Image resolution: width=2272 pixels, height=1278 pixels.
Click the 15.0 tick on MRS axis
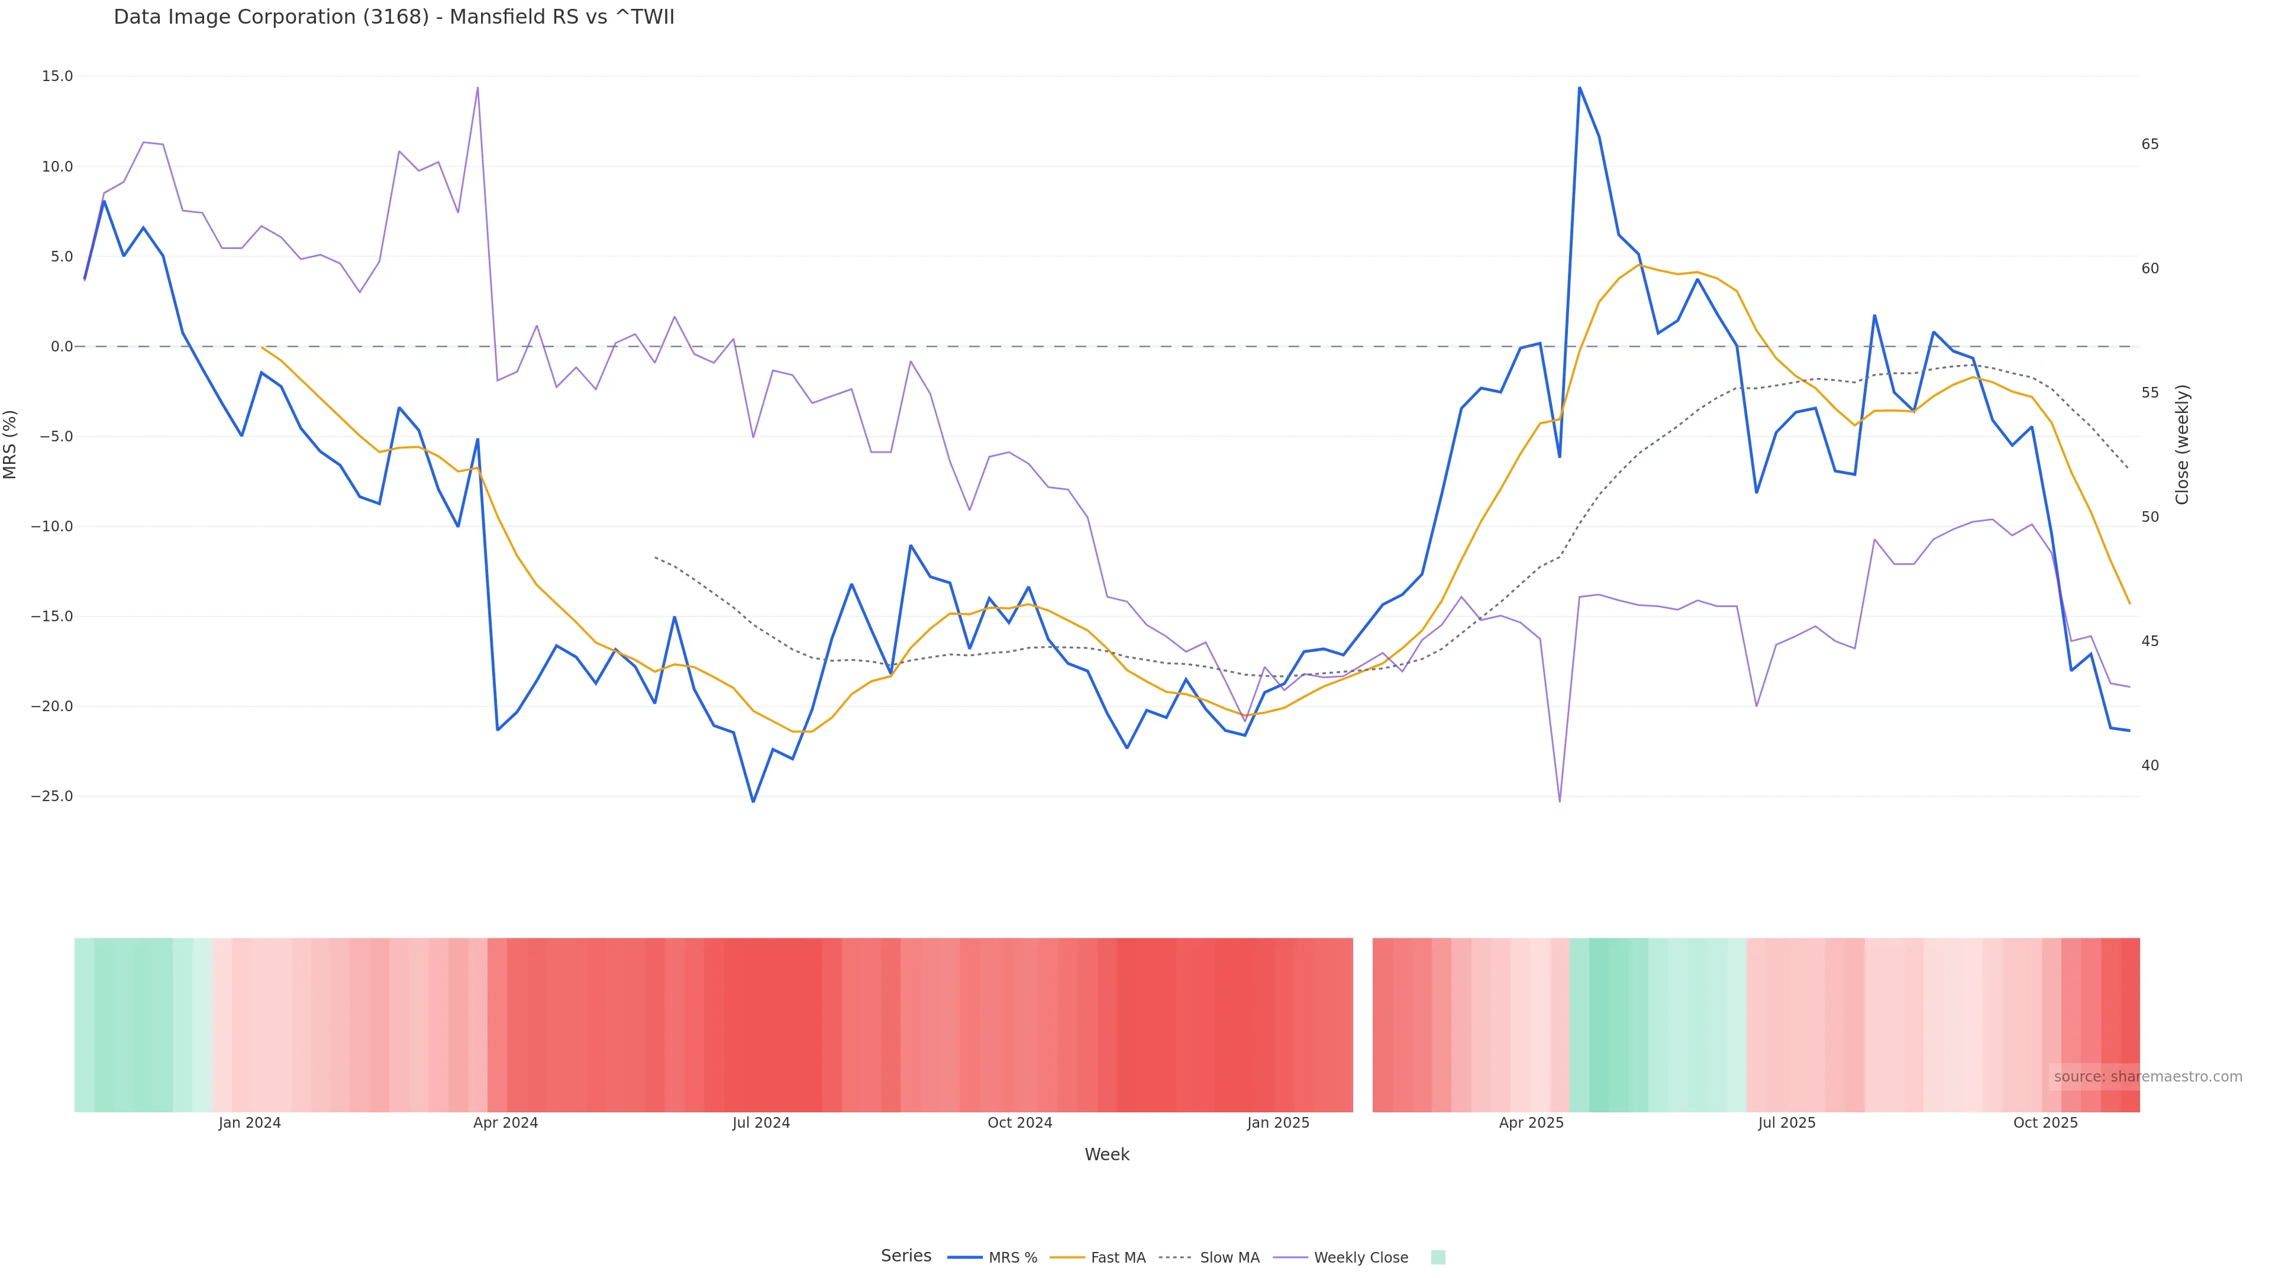[57, 76]
